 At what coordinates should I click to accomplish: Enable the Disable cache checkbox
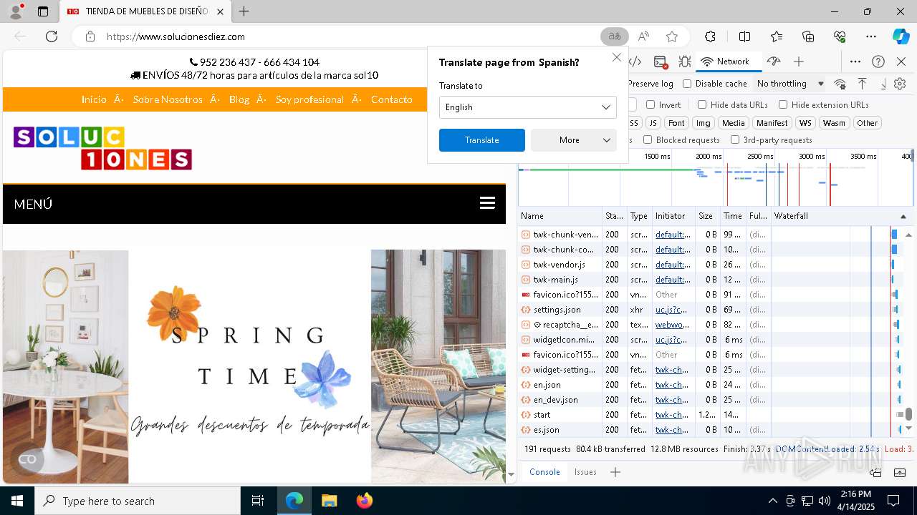[687, 84]
